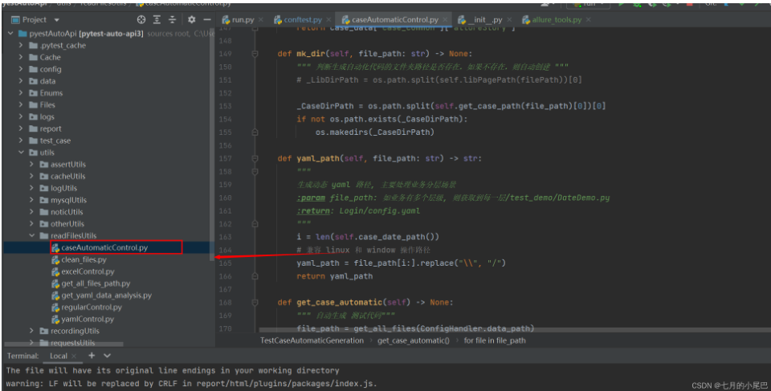Click fold end marker at line 166
Image resolution: width=771 pixels, height=391 pixels.
click(255, 276)
